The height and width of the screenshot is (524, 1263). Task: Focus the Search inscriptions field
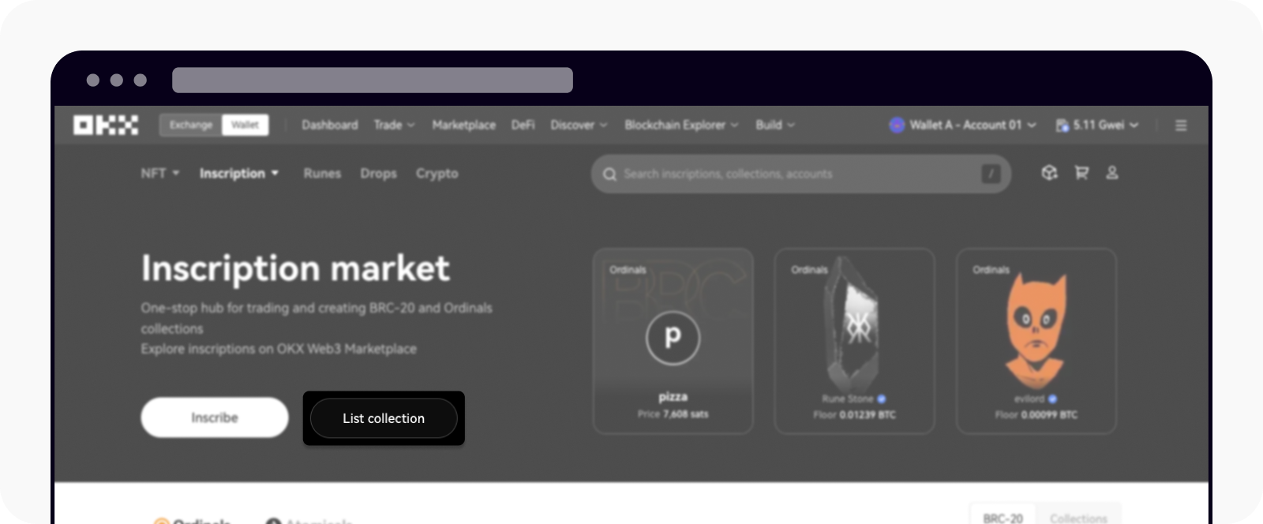pos(801,174)
